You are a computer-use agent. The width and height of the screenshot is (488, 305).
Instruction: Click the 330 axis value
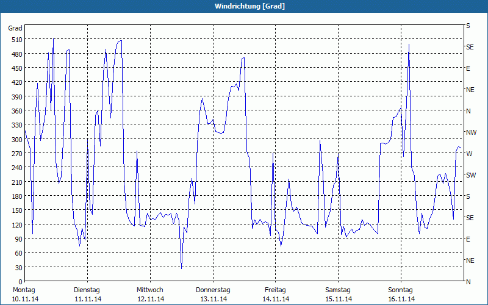coord(17,125)
